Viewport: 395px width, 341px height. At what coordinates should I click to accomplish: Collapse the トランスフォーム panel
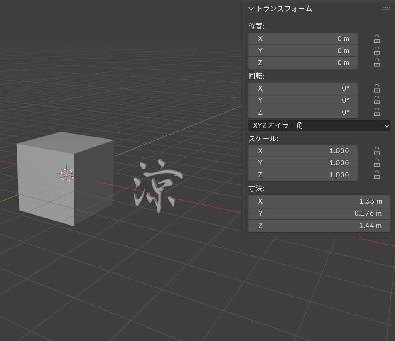click(251, 9)
